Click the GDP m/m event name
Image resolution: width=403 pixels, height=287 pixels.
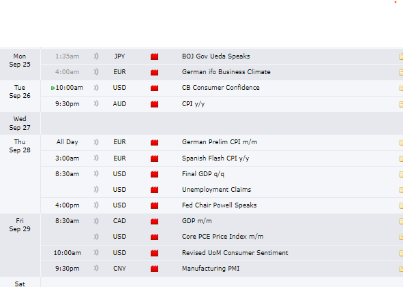coord(197,220)
